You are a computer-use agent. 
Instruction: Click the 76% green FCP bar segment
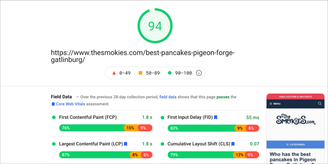pos(92,128)
